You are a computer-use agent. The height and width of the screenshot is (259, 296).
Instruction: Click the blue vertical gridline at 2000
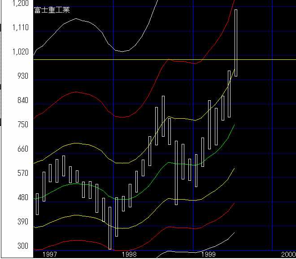(272, 135)
